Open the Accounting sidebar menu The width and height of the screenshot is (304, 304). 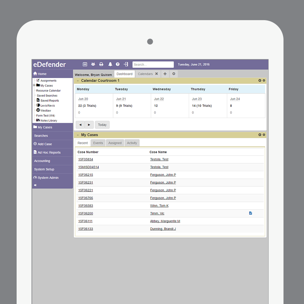pos(53,161)
